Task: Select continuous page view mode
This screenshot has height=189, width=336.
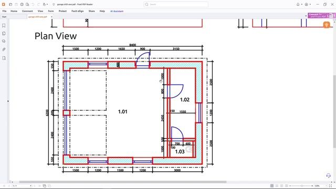Action: pyautogui.click(x=277, y=186)
